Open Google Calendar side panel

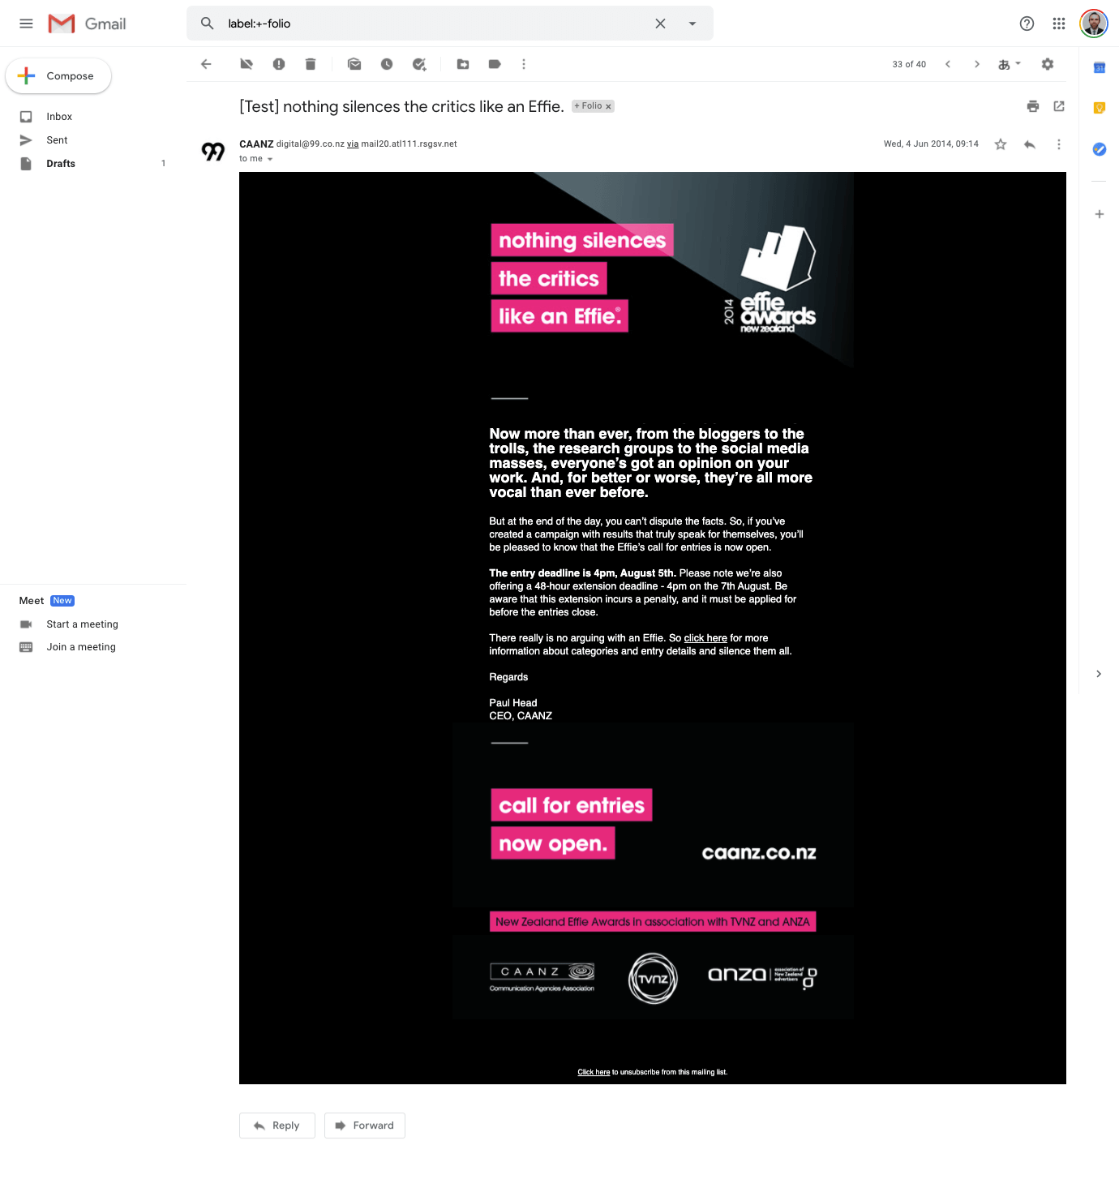[x=1100, y=68]
